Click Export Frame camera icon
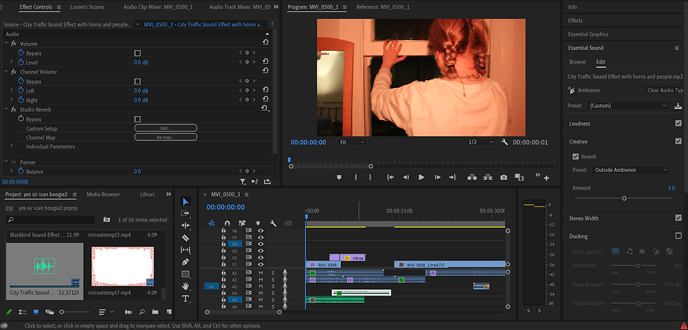The image size is (688, 330). (503, 177)
